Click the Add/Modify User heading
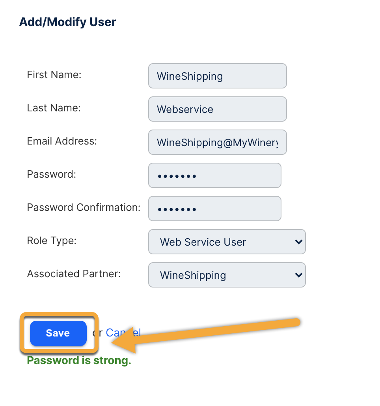The height and width of the screenshot is (406, 380). pyautogui.click(x=67, y=22)
